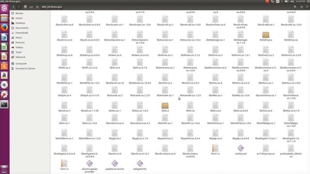Open Amazon from the launcher
This screenshot has height=174, width=310.
pos(4,75)
